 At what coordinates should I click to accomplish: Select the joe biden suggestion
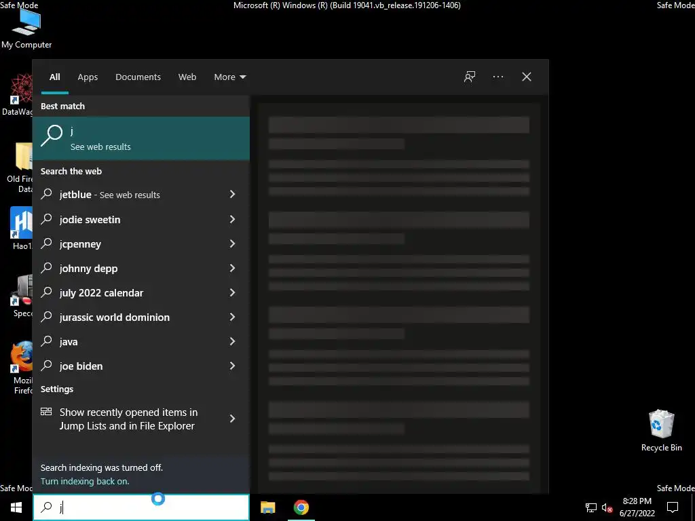click(141, 366)
